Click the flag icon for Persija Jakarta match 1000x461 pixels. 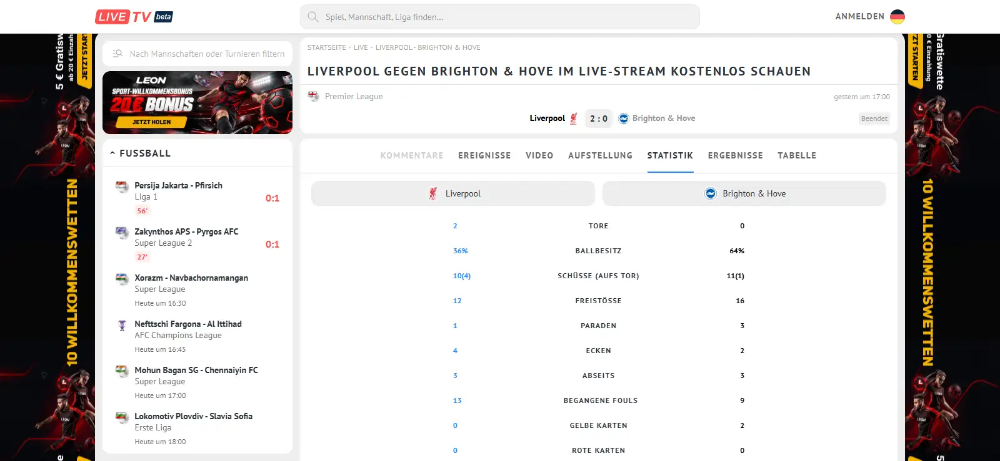click(x=122, y=186)
